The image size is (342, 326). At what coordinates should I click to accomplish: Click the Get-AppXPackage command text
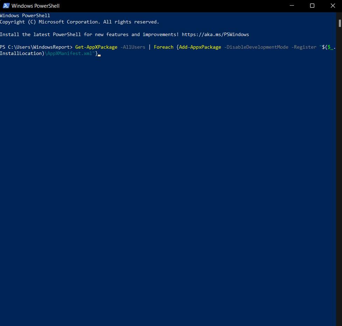point(96,47)
